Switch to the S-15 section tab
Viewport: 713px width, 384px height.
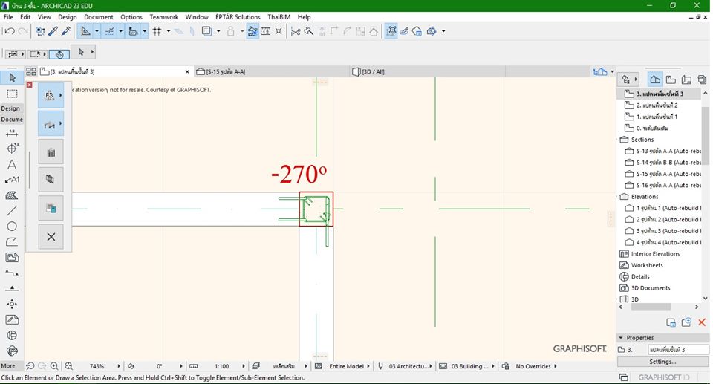226,71
